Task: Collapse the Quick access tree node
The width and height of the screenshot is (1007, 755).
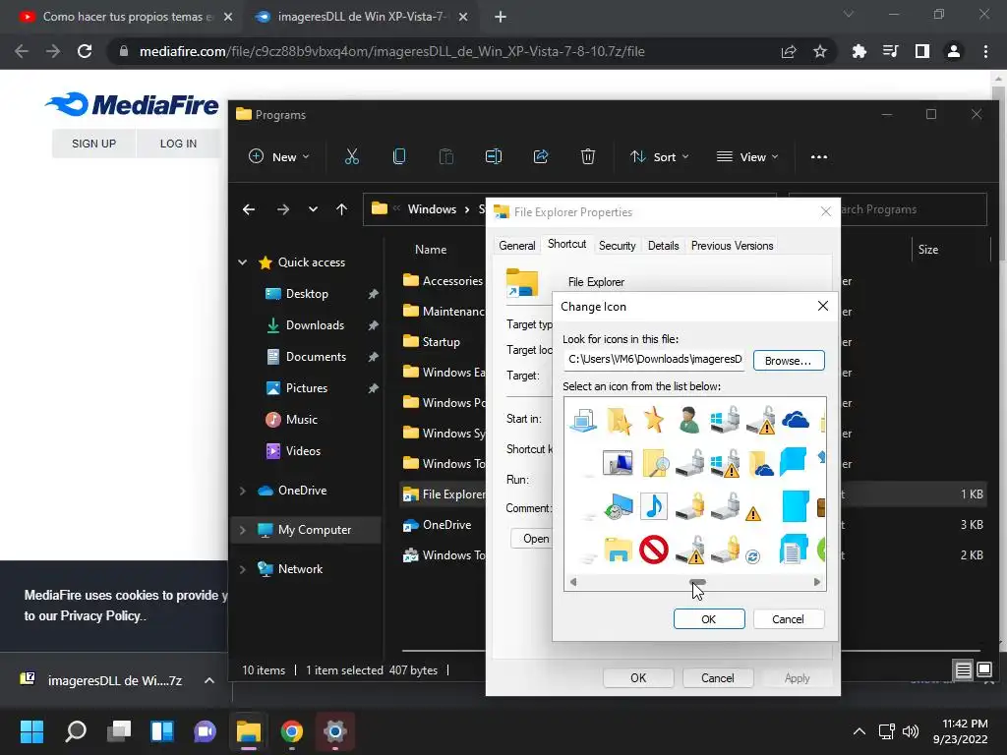Action: pyautogui.click(x=243, y=261)
